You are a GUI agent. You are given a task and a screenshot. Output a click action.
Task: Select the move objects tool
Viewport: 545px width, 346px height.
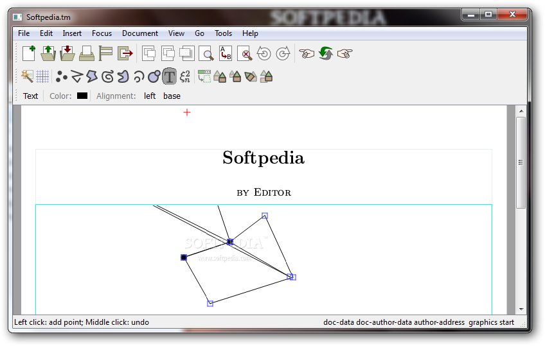point(220,76)
